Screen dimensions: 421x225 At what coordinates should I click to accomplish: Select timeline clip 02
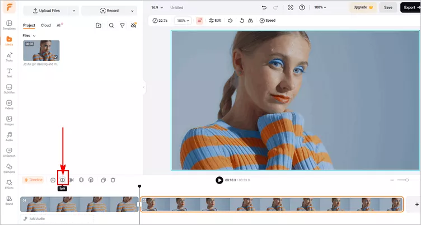[x=272, y=204]
